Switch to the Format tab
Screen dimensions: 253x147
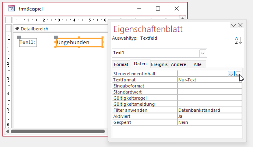point(121,64)
